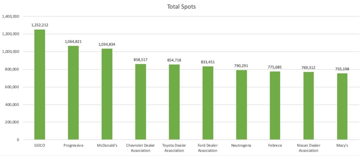Click the Neutrogena bar
364x156 pixels.
click(x=241, y=105)
